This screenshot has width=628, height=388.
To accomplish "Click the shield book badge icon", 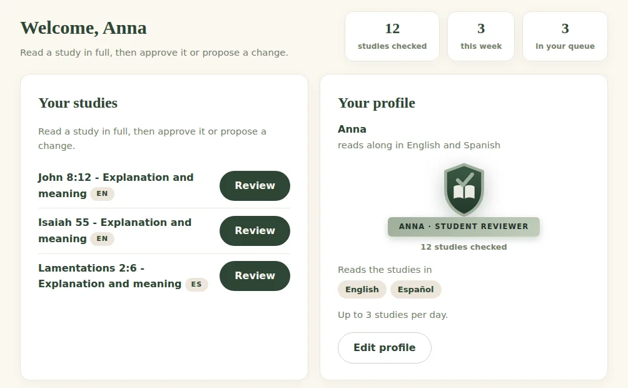I will pyautogui.click(x=463, y=190).
